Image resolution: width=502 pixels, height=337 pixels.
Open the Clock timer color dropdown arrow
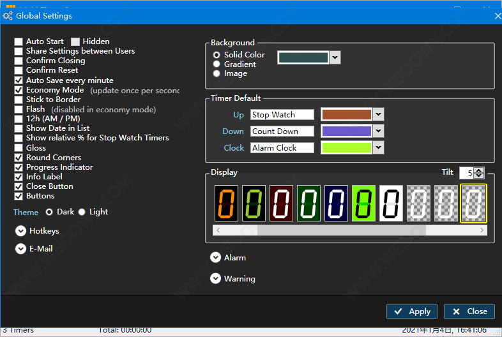[379, 147]
